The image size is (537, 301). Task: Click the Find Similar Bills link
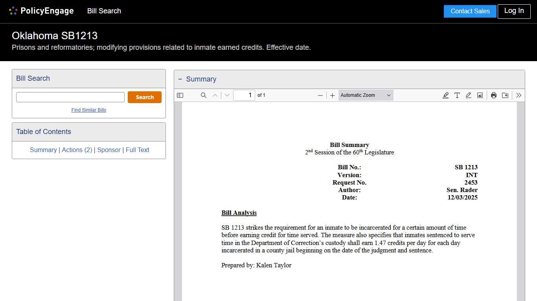click(x=89, y=110)
